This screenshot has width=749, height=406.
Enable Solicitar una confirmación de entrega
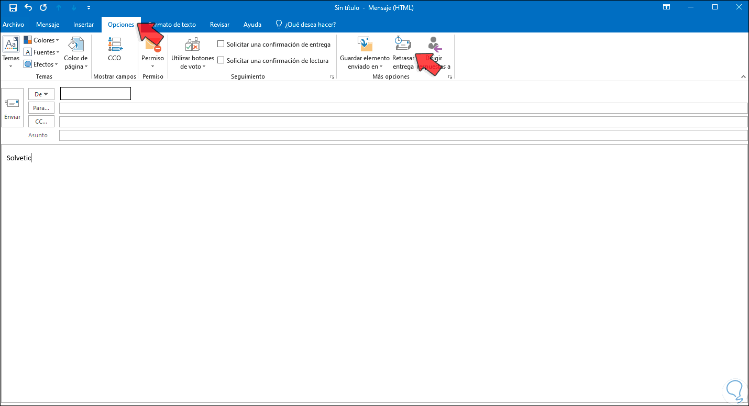(220, 44)
